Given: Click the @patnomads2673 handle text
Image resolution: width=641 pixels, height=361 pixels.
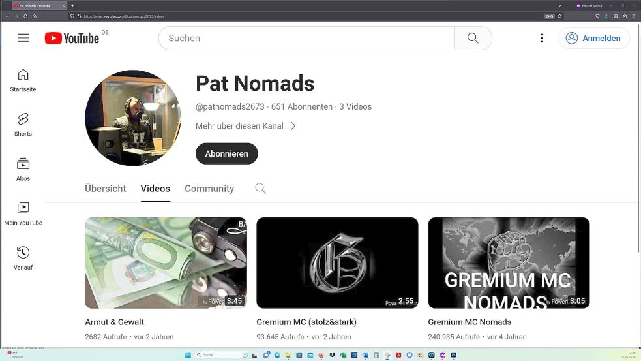Looking at the screenshot, I should click(x=230, y=107).
